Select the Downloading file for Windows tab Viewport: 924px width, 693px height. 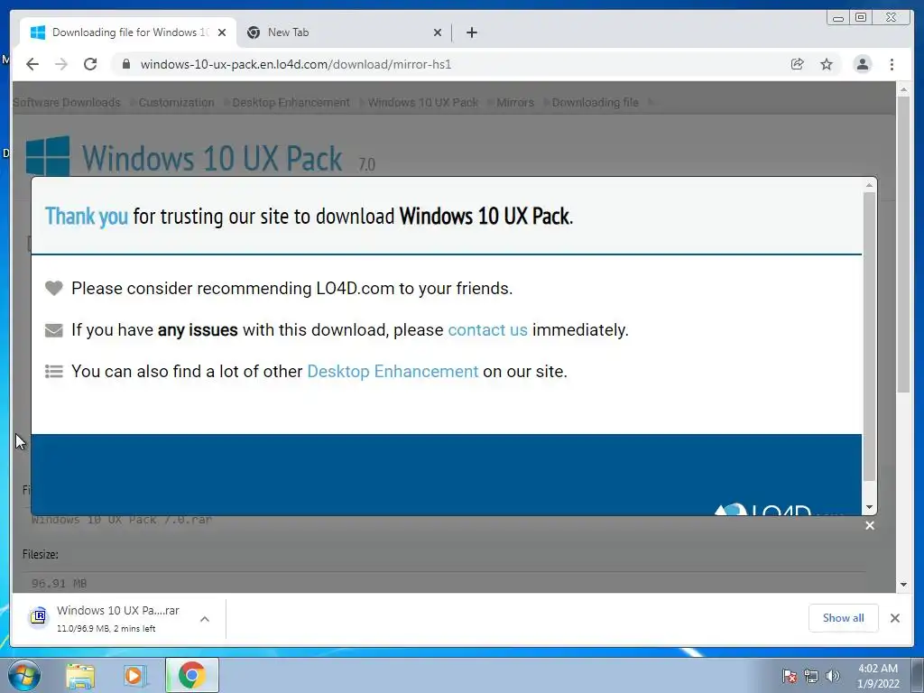(x=128, y=32)
